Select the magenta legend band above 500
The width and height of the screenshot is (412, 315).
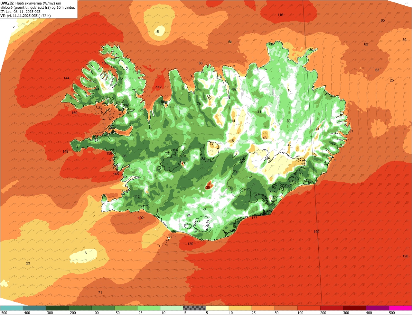pos(400,308)
